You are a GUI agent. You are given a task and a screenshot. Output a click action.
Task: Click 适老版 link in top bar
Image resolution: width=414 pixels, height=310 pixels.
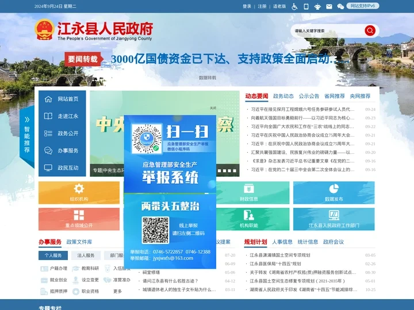279,6
